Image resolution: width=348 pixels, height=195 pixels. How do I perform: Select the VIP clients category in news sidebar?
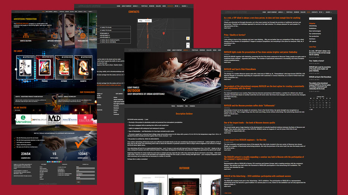tap(313, 42)
